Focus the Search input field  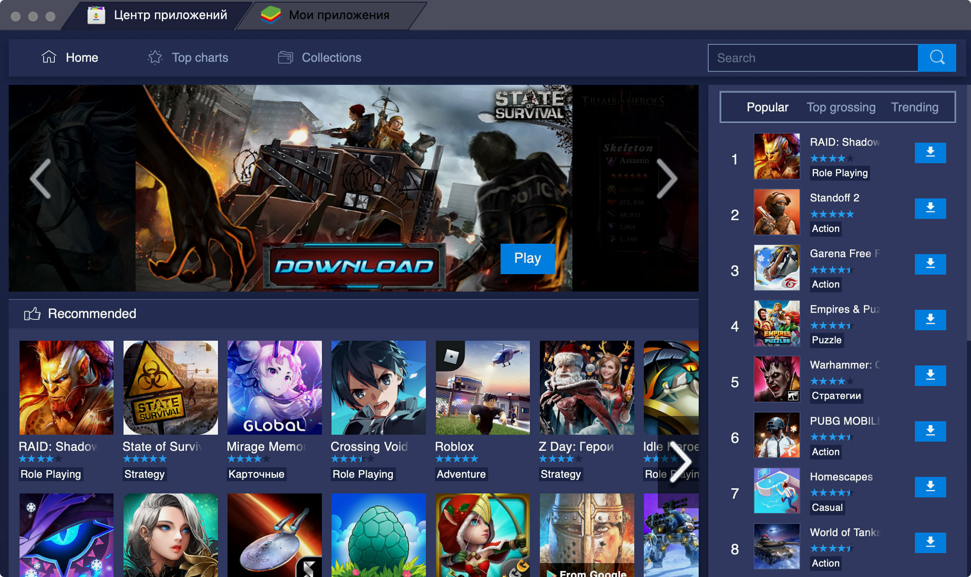(x=813, y=57)
